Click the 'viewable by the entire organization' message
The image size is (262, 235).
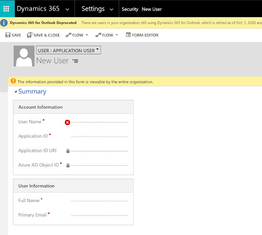[85, 82]
